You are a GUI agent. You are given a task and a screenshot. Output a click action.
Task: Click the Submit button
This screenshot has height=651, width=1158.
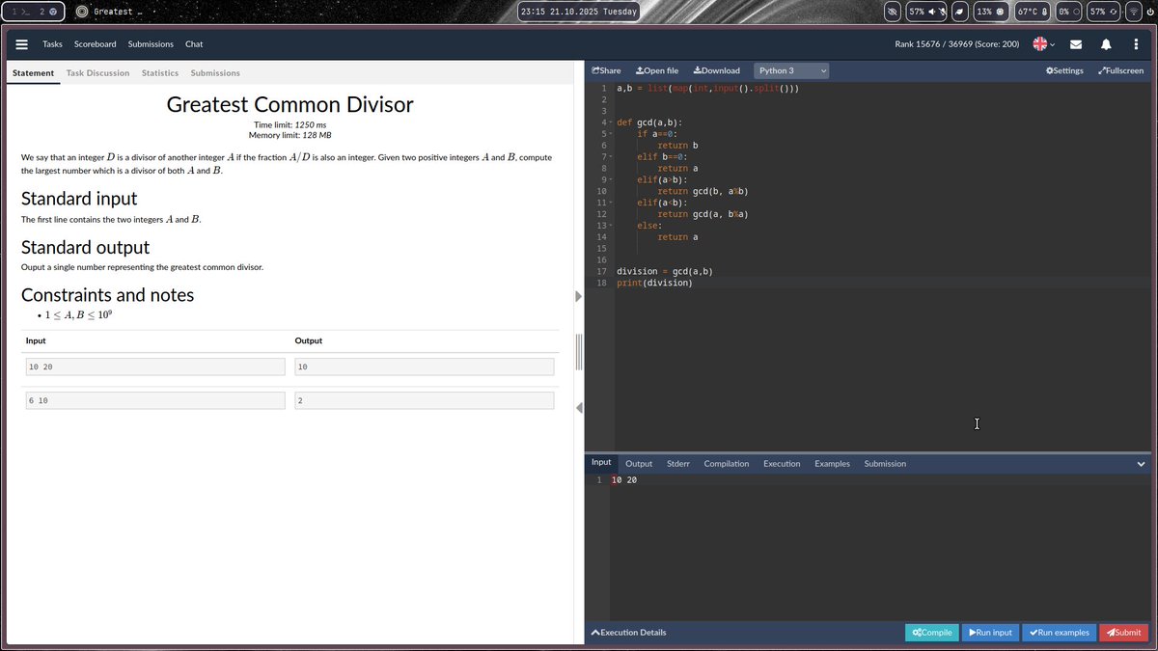[1123, 633]
